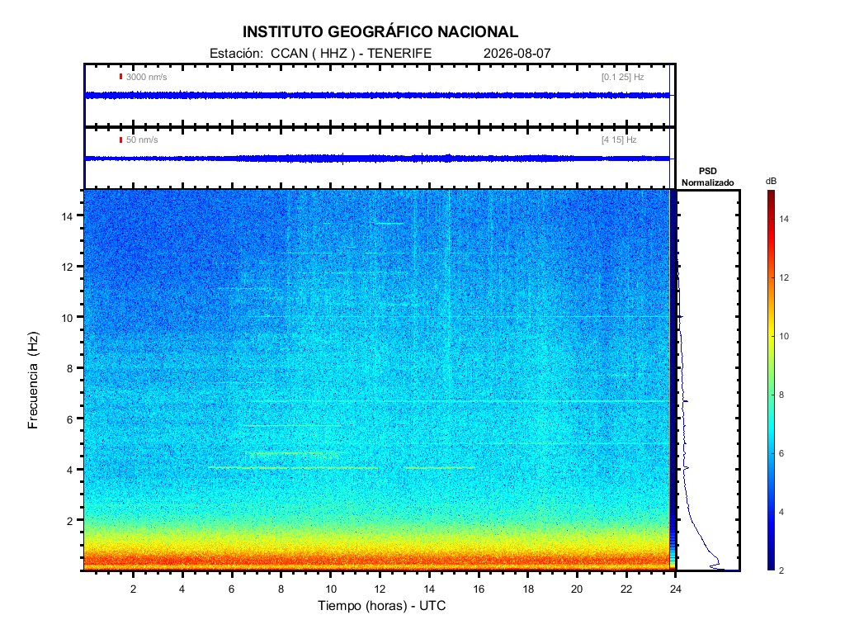
Task: Click the 20-hour tick on time axis
Action: pyautogui.click(x=577, y=589)
